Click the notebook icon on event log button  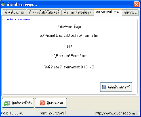[104, 87]
